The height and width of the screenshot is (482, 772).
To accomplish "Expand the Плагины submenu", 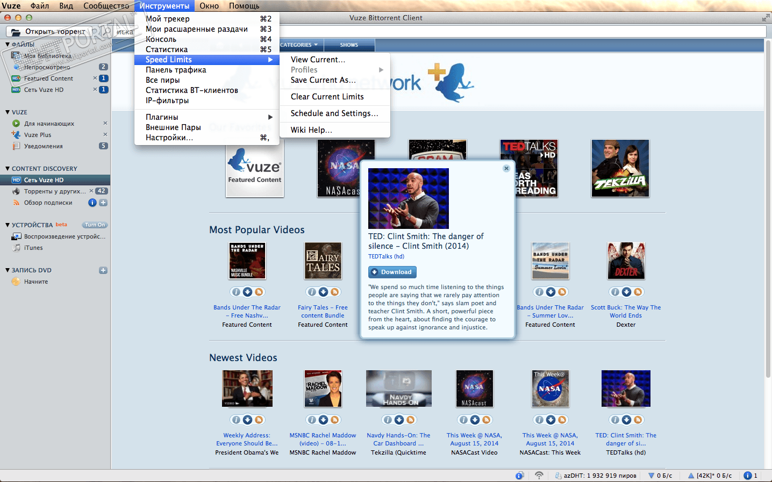I will (207, 117).
